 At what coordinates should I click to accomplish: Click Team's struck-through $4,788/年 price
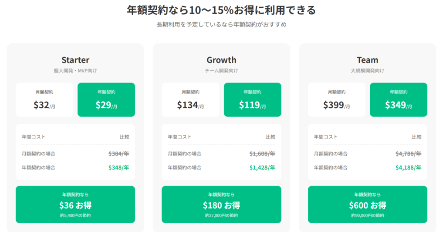[x=408, y=154]
